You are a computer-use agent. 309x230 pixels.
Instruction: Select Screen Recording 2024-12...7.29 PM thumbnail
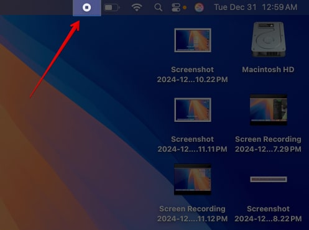pos(269,110)
